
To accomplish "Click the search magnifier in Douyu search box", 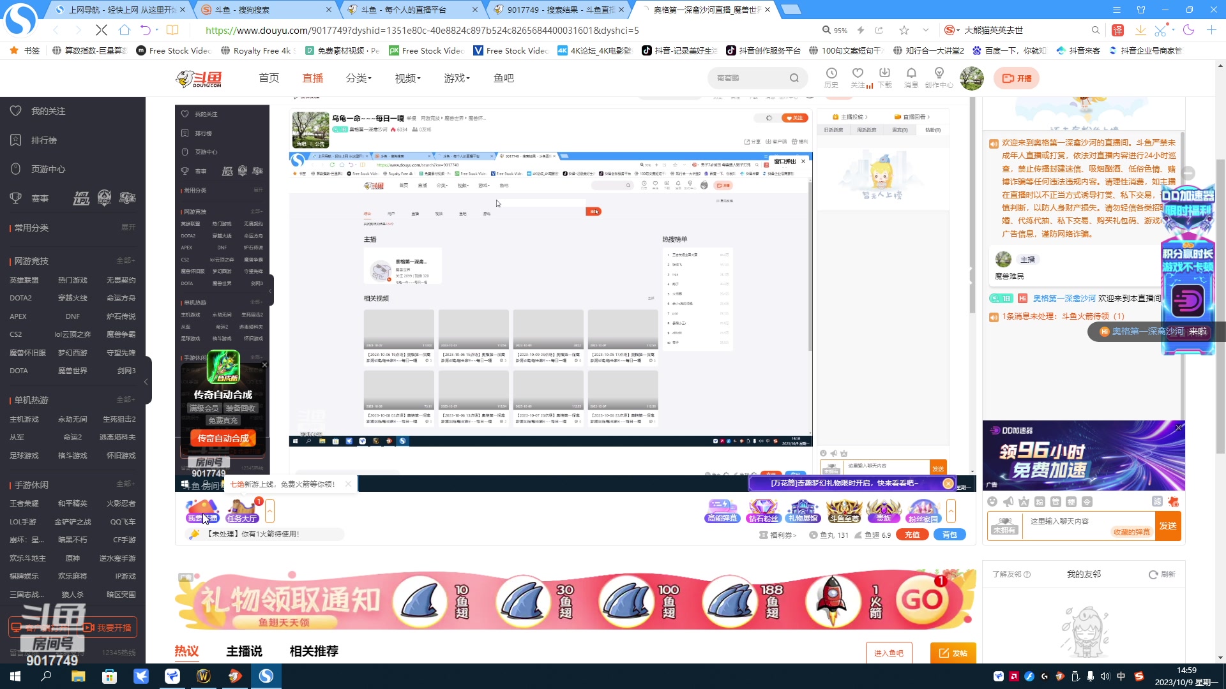I will [x=794, y=78].
